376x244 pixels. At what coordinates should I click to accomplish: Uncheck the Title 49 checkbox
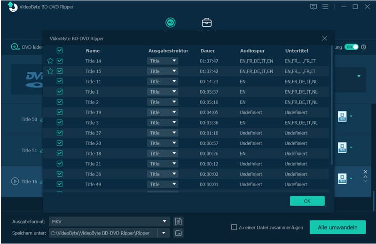[60, 184]
